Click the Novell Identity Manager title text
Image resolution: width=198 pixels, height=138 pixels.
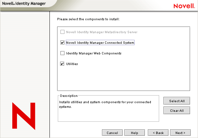pyautogui.click(x=24, y=3)
